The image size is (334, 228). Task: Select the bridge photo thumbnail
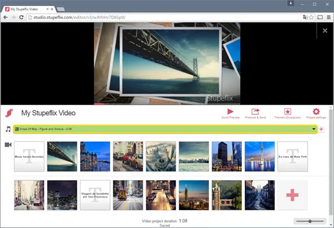coord(62,157)
